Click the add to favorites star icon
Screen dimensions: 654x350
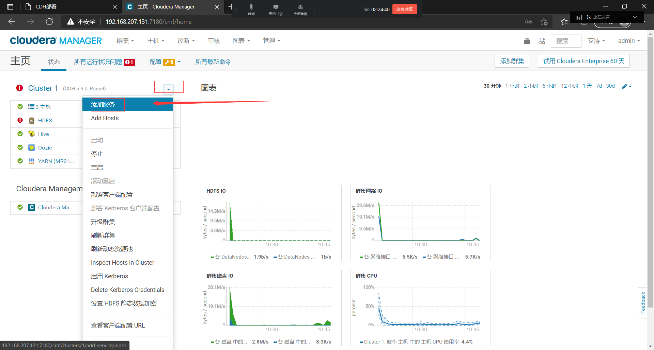[544, 22]
